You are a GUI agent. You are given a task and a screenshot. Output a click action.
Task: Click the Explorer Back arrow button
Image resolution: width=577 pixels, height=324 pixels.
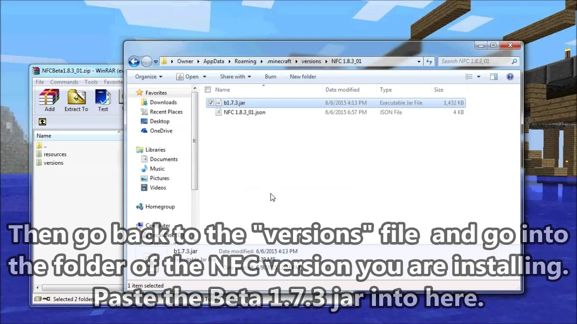[x=134, y=61]
